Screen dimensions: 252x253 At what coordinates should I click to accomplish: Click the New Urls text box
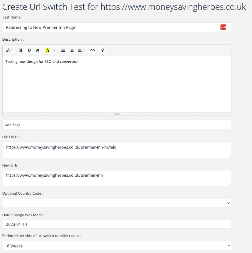[116, 178]
